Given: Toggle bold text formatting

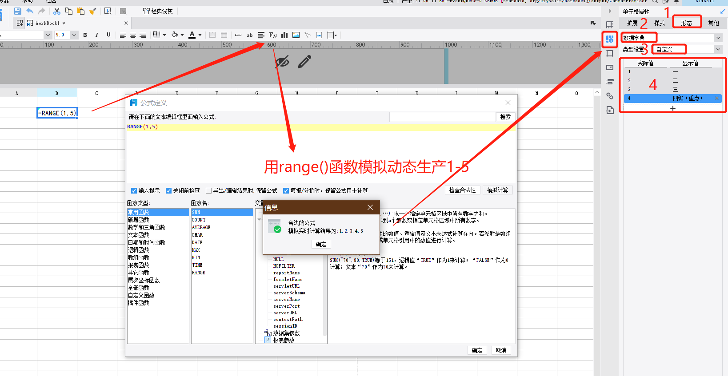Looking at the screenshot, I should click(x=85, y=35).
